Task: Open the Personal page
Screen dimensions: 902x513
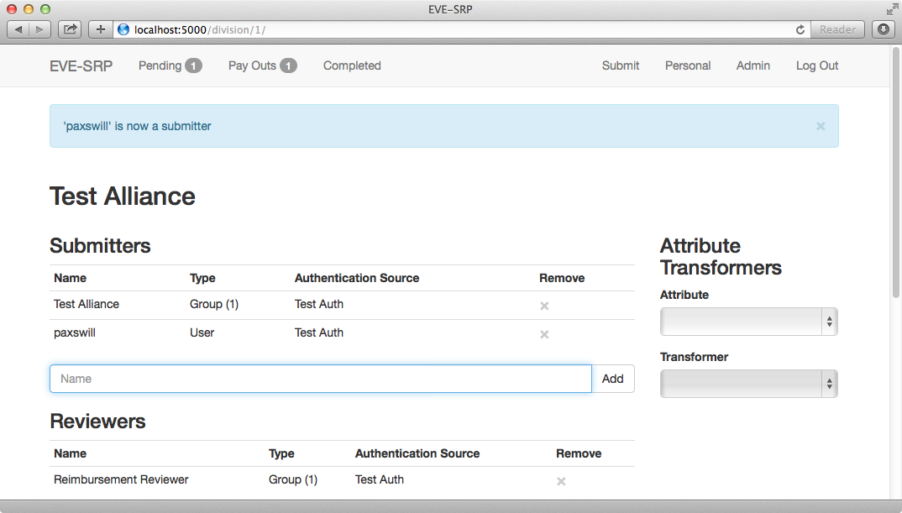Action: (x=688, y=65)
